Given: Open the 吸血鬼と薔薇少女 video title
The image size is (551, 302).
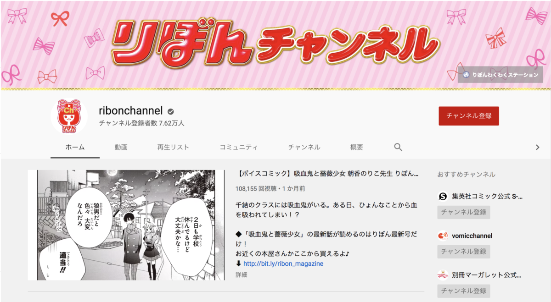Looking at the screenshot, I should (328, 174).
